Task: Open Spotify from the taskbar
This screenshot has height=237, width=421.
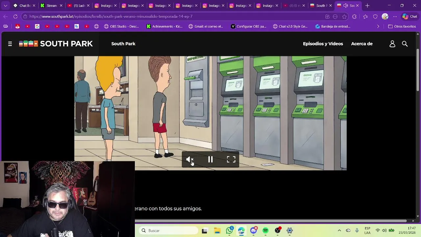Action: tap(265, 231)
